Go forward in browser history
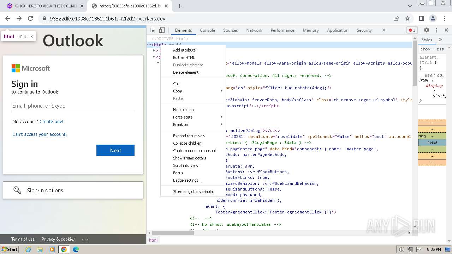 point(19,18)
